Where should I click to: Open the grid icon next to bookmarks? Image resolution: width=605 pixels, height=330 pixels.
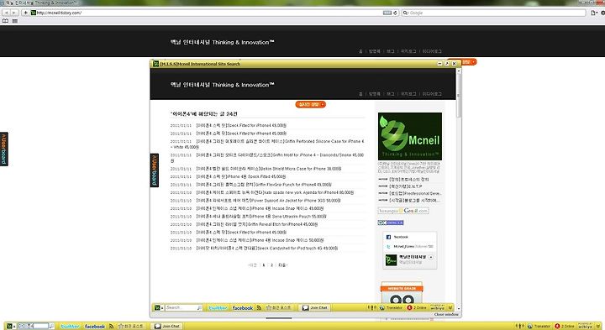point(14,21)
